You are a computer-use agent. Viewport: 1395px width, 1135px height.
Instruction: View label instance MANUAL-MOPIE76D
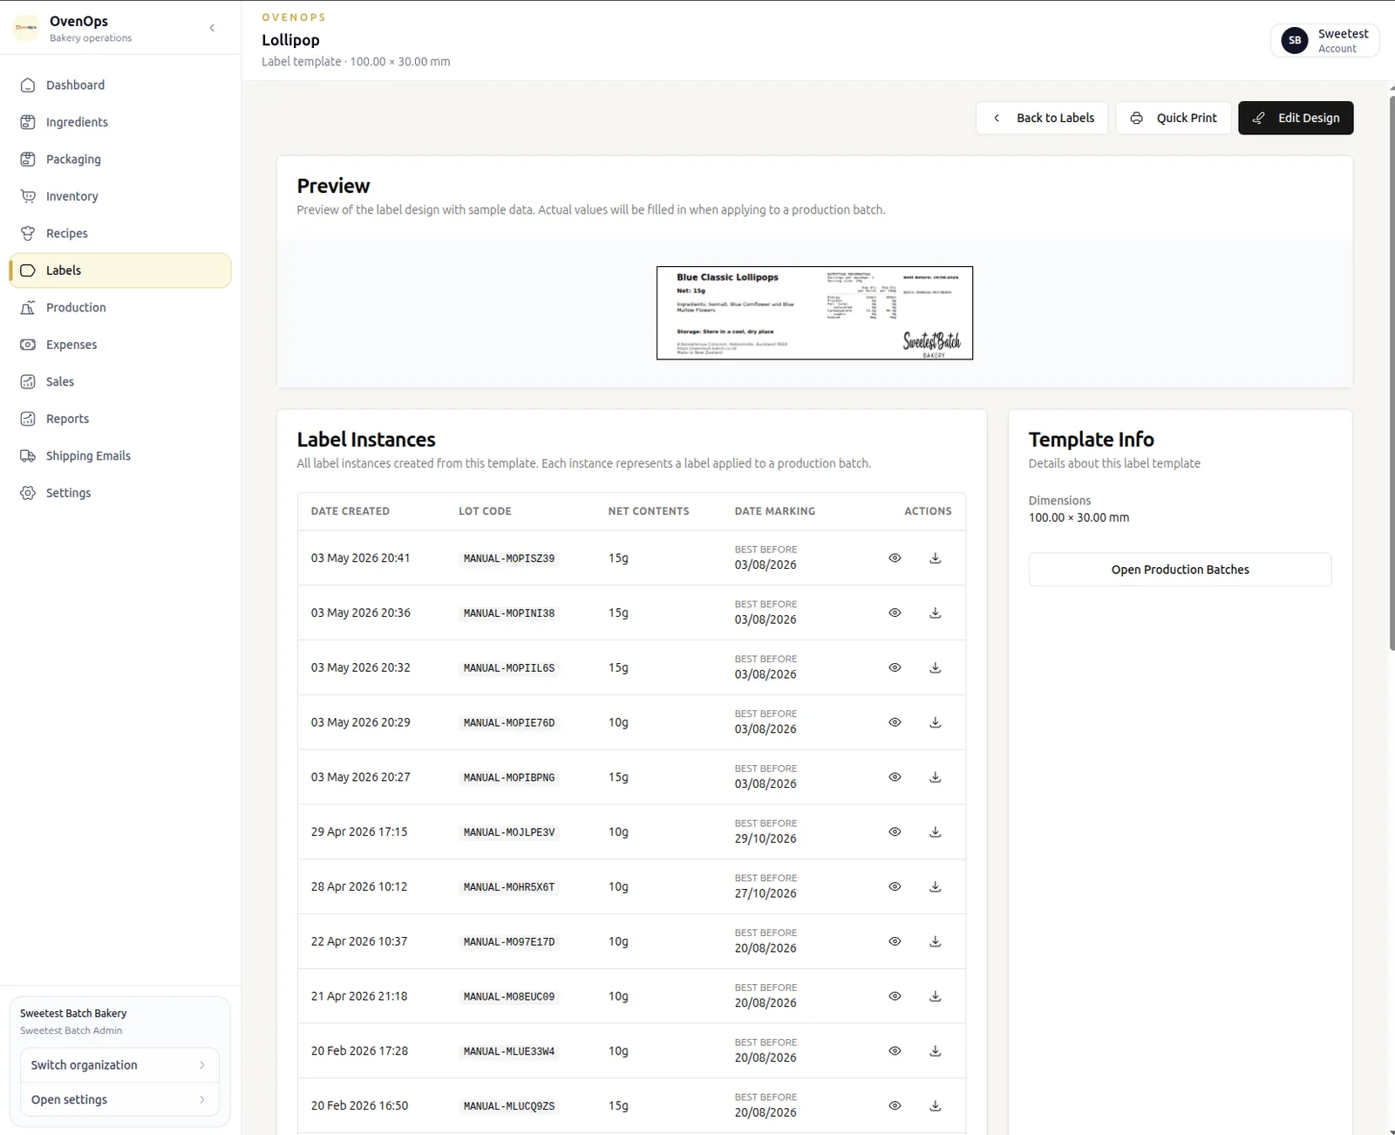895,722
